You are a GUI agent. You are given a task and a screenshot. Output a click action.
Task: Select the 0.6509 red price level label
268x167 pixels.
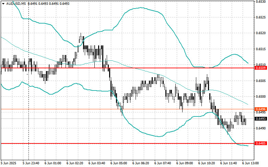[261, 68]
